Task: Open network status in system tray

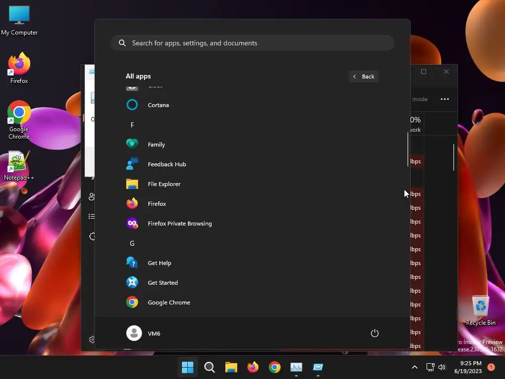Action: [x=430, y=367]
